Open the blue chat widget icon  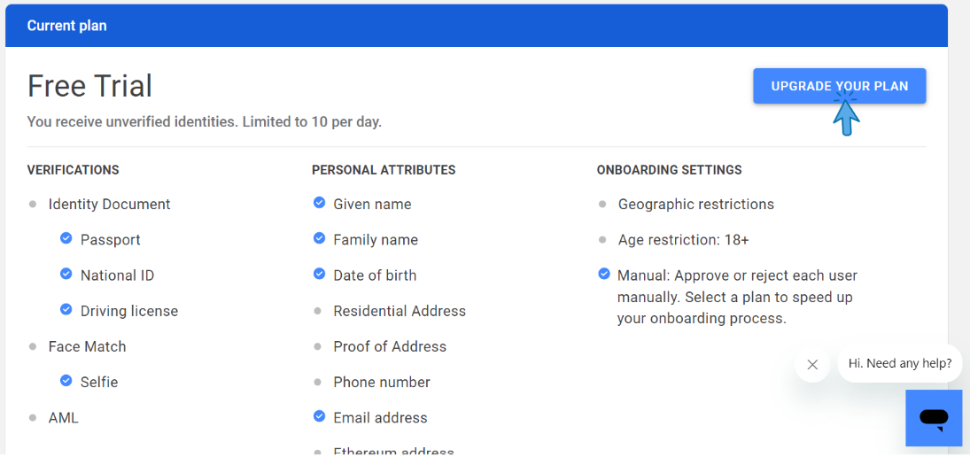tap(934, 418)
